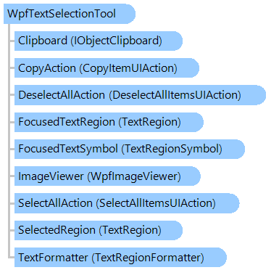Open the Clipboard property node

click(x=99, y=41)
